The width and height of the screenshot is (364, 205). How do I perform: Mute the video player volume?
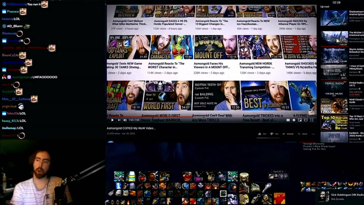(125, 120)
